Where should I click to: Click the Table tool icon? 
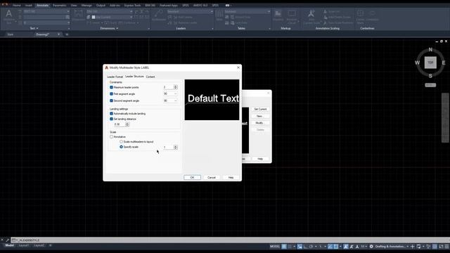(219, 14)
